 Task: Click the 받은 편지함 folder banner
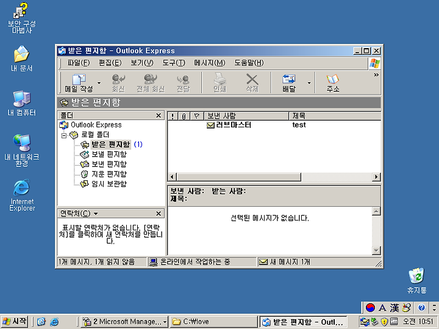pyautogui.click(x=220, y=103)
